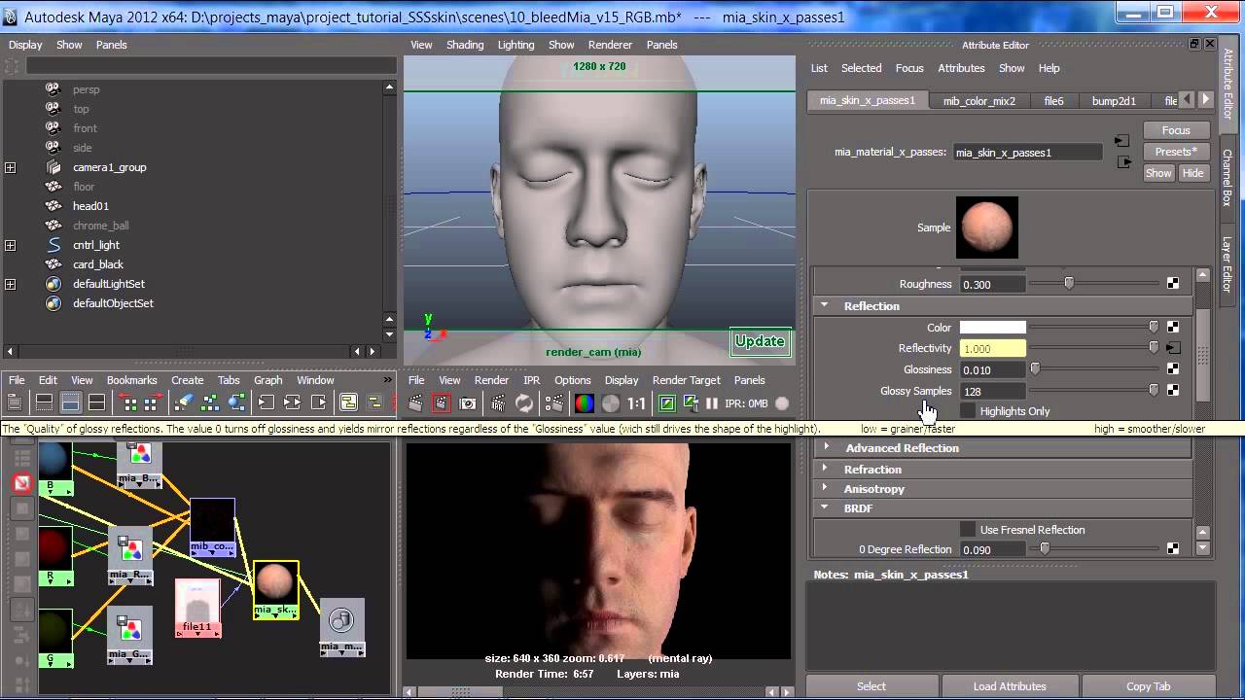Click the remove image icon in Render View

pos(692,403)
